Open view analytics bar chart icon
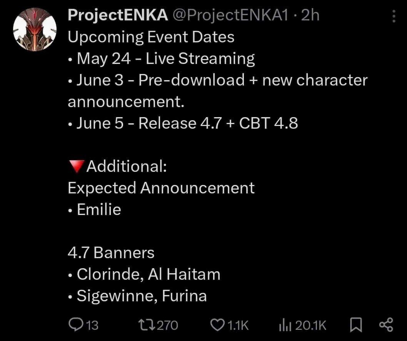407x341 pixels. [284, 325]
